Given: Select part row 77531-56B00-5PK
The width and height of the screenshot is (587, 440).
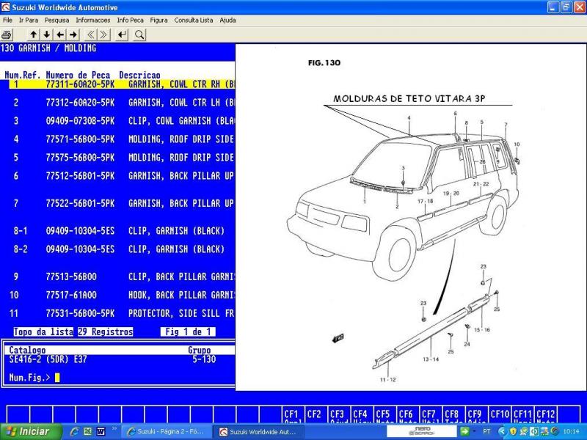Looking at the screenshot, I should tap(122, 314).
